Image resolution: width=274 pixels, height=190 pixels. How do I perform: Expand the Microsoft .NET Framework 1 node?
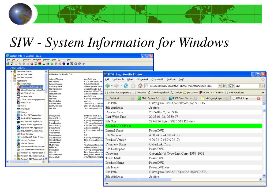pyautogui.click(x=15, y=156)
